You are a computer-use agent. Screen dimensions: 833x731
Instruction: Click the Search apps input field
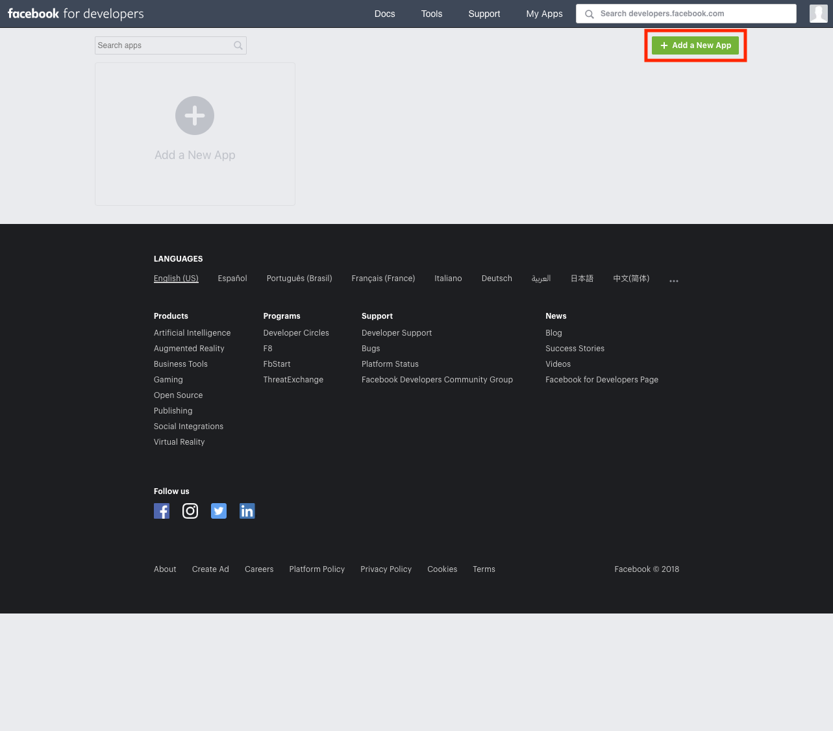pos(171,45)
